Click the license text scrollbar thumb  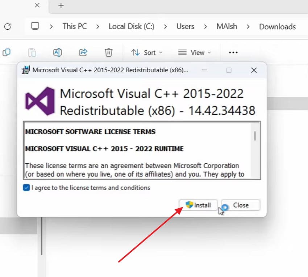255,136
